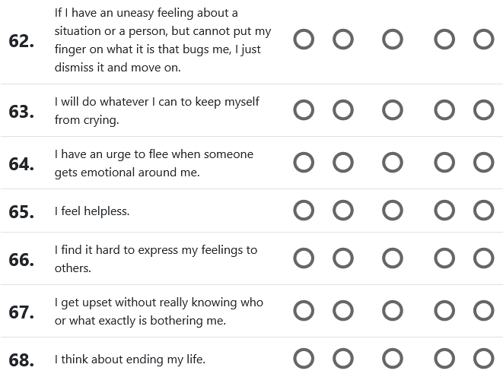Viewport: 503px width, 377px height.
Task: Pick fourth radio option for question 67
Action: 444,311
